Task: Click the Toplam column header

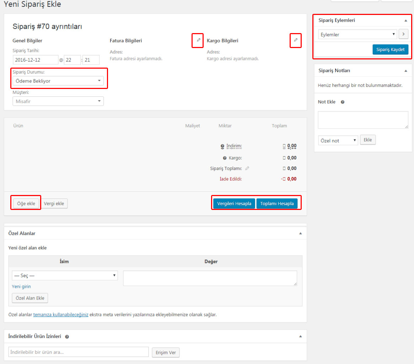Action: 279,126
